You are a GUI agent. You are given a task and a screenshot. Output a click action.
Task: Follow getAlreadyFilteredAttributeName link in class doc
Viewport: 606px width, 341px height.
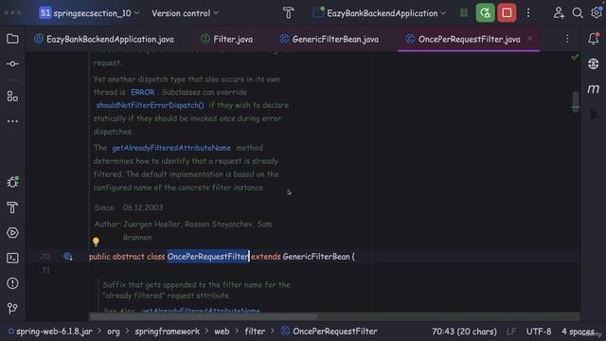[171, 148]
